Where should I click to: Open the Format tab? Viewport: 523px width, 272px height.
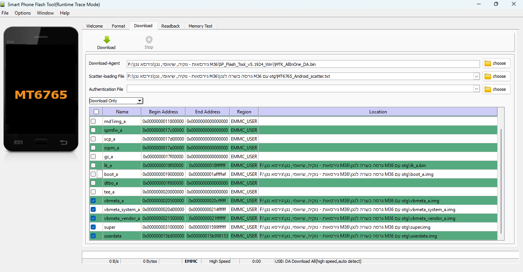[x=118, y=26]
